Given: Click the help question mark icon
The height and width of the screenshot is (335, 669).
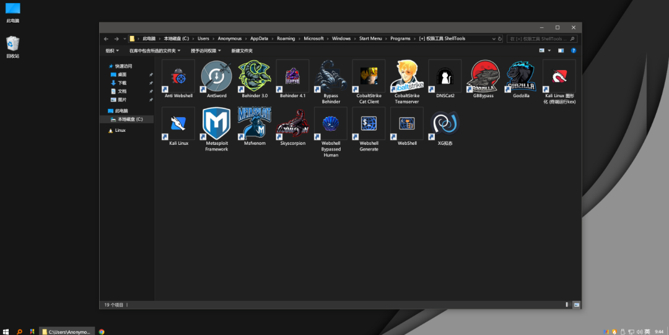Looking at the screenshot, I should pos(574,50).
